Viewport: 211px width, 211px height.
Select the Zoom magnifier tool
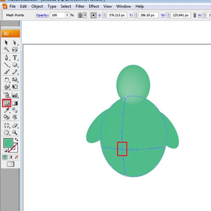[x=15, y=133]
